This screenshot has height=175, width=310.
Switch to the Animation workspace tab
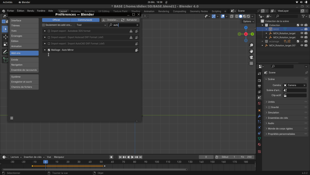pos(149,11)
